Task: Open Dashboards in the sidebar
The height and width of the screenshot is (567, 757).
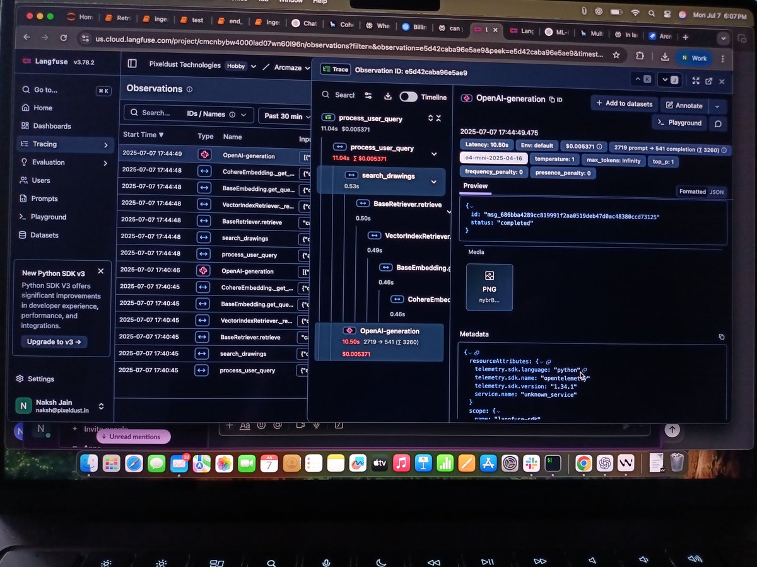Action: pyautogui.click(x=51, y=126)
